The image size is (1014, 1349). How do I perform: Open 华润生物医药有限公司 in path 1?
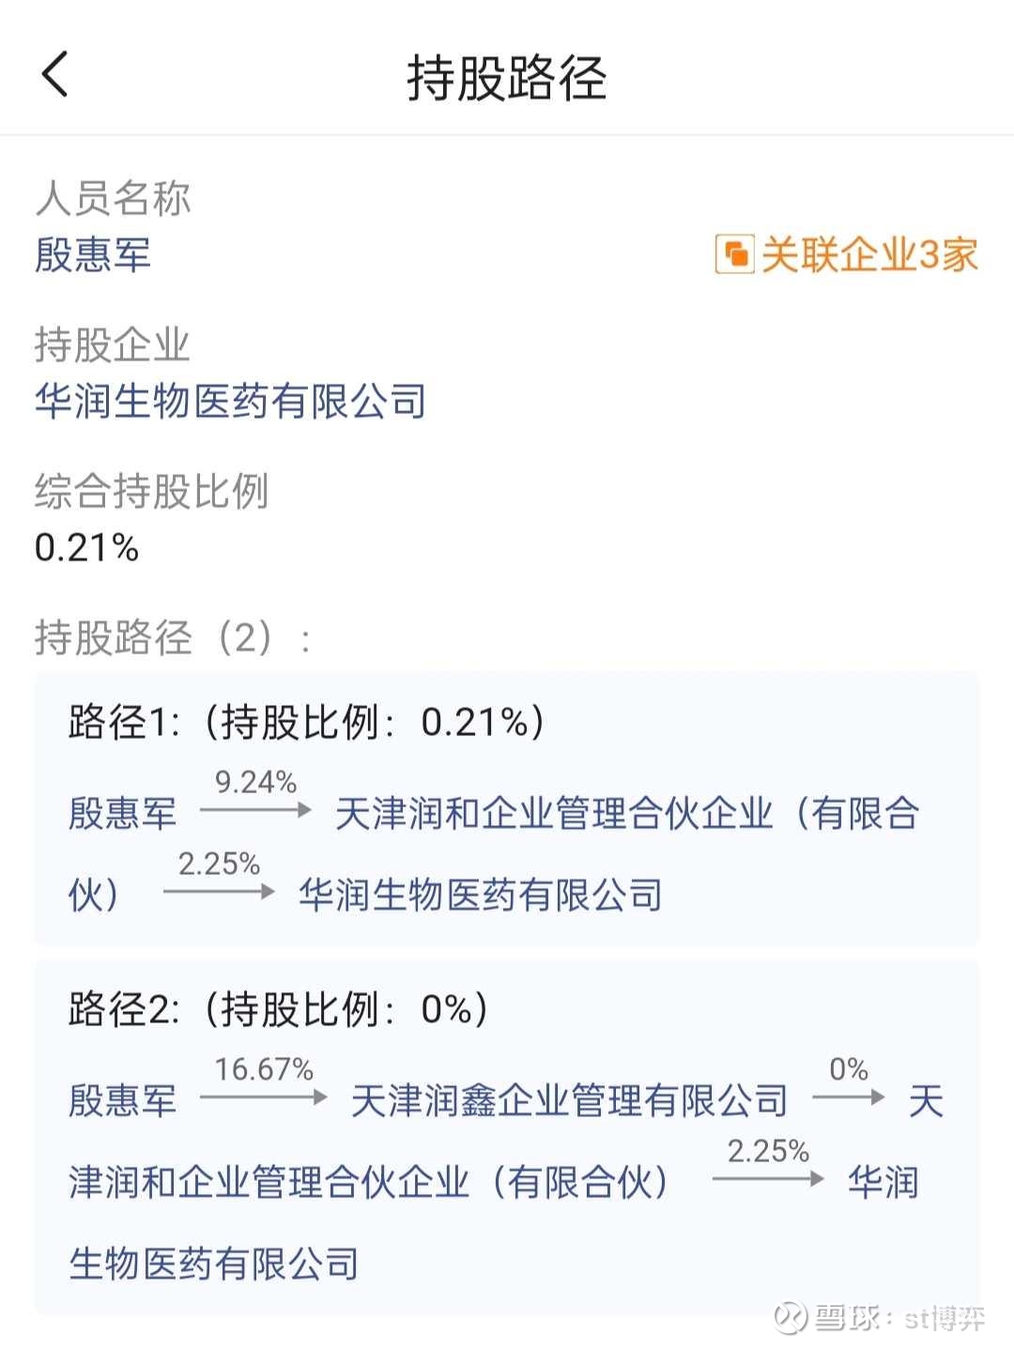pyautogui.click(x=481, y=896)
